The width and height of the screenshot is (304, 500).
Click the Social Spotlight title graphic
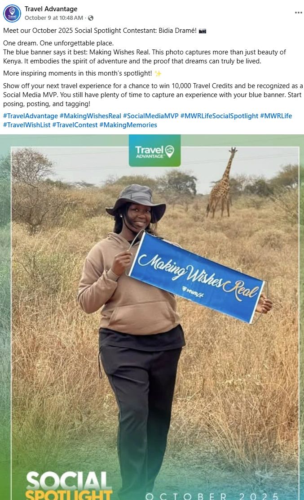tap(69, 486)
